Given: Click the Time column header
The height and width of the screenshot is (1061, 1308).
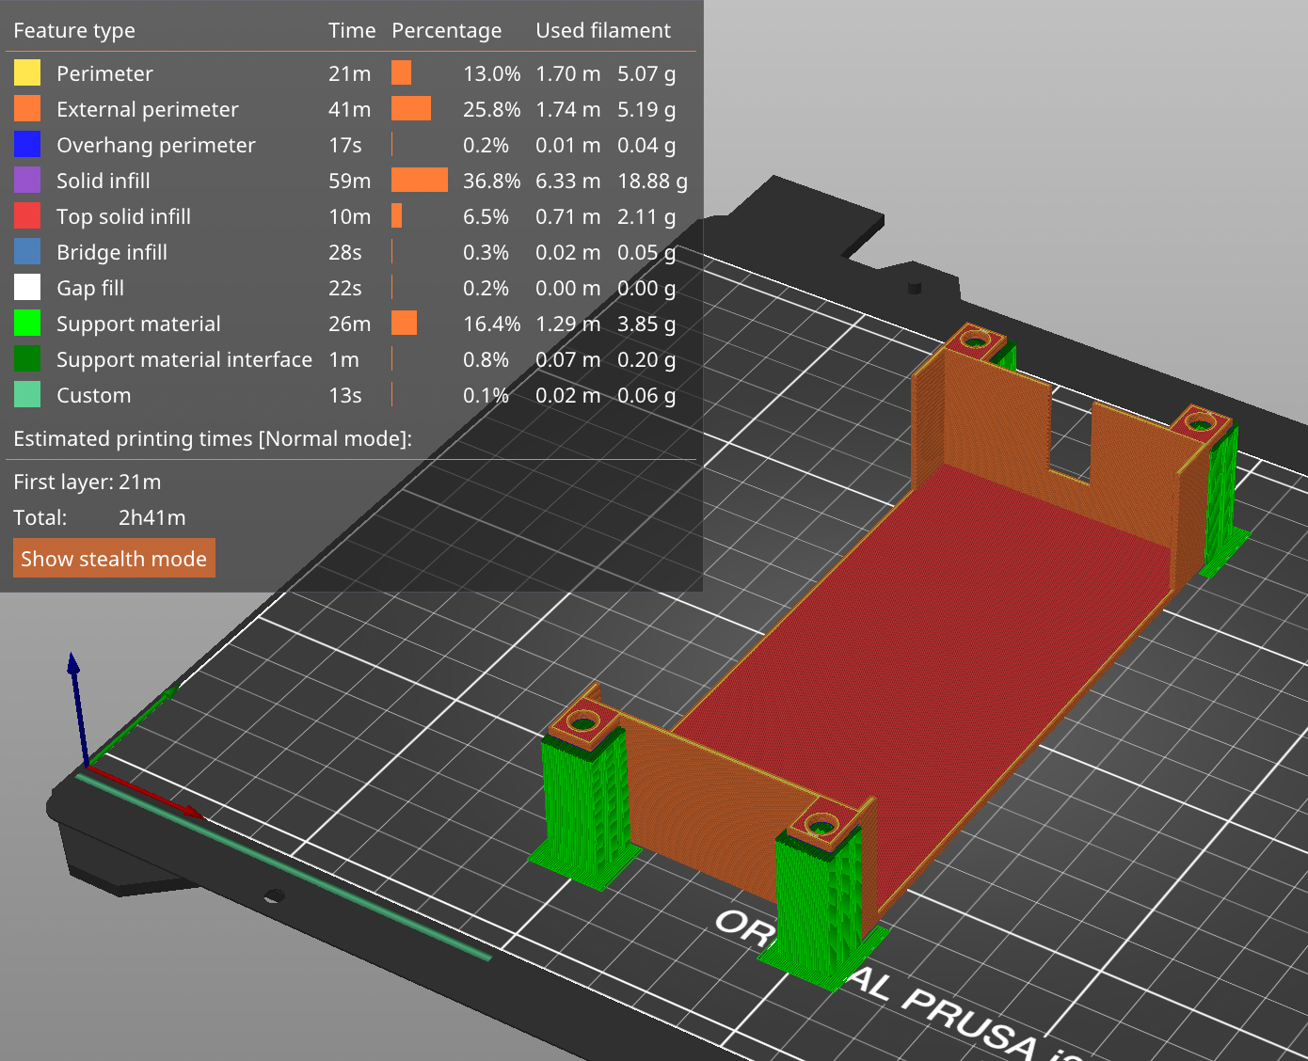Looking at the screenshot, I should (352, 30).
